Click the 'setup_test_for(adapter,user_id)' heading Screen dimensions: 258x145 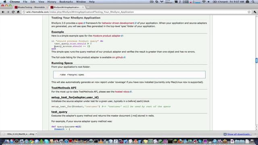pyautogui.click(x=75, y=97)
